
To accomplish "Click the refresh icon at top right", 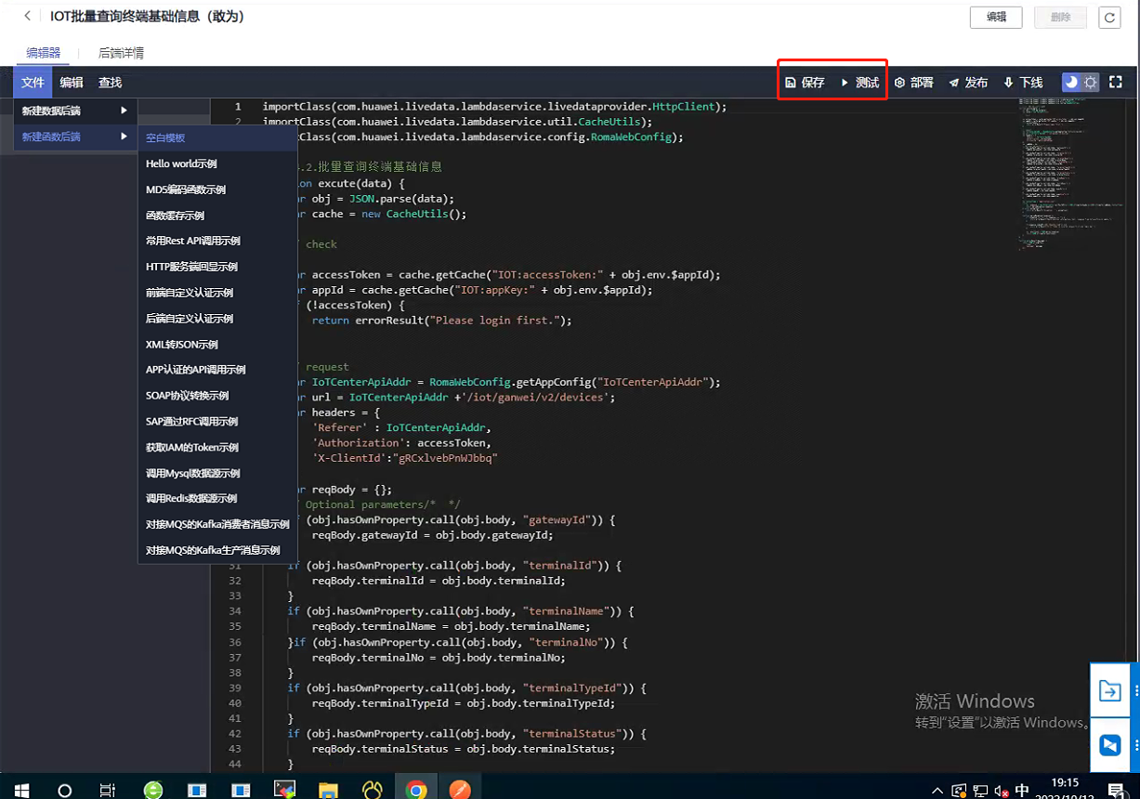I will point(1108,18).
